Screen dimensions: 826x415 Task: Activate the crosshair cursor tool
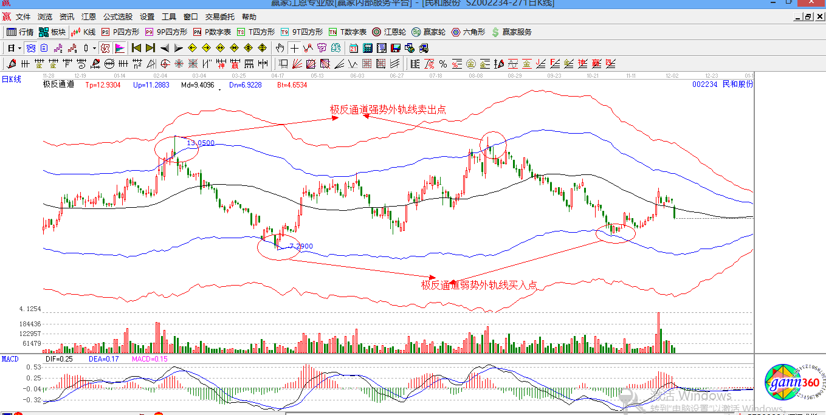pyautogui.click(x=294, y=48)
